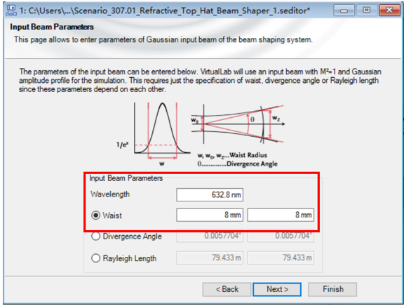Minimize the seditor window
The height and width of the screenshot is (306, 404).
click(x=344, y=11)
